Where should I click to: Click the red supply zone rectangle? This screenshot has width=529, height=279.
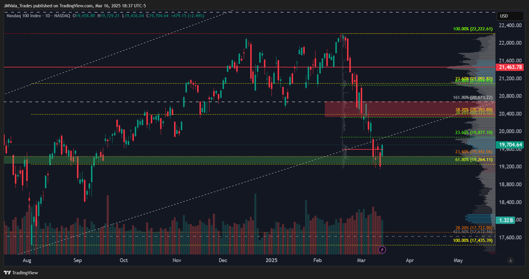point(410,109)
